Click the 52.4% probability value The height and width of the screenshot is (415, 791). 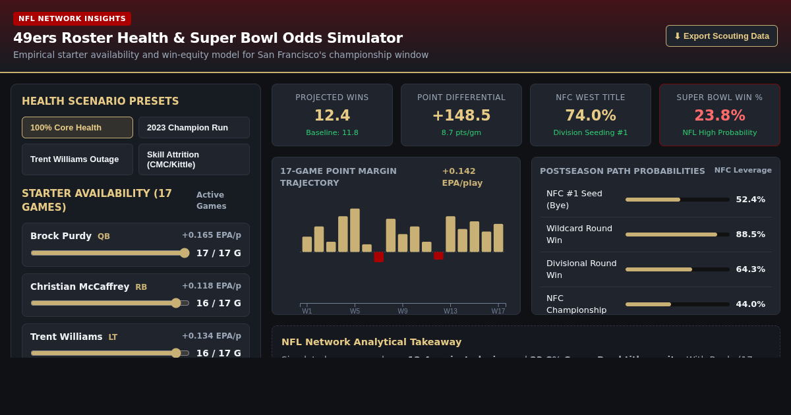point(751,200)
